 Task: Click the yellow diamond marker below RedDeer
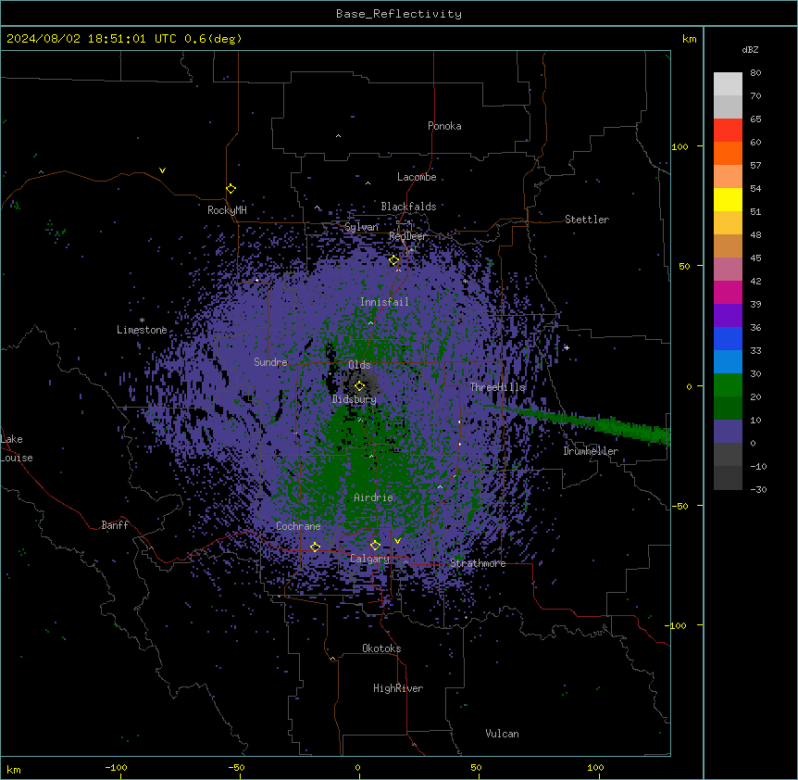[x=393, y=260]
